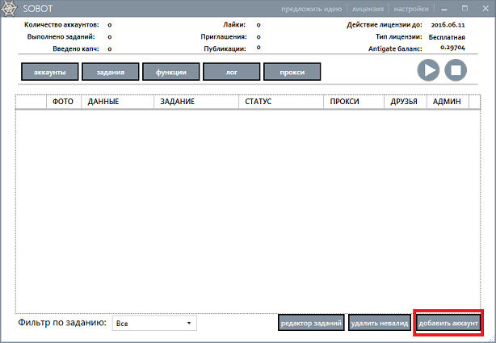Select the ДРУЗЬЯ column header
Screen dimensions: 496x343
coord(404,102)
